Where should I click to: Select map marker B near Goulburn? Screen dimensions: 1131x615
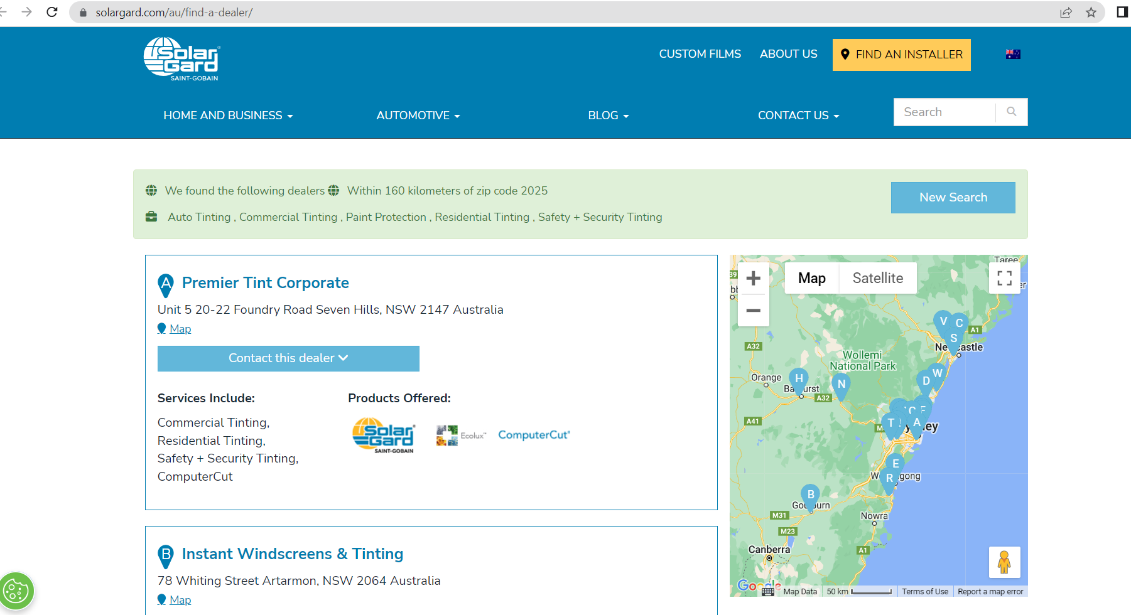point(811,496)
